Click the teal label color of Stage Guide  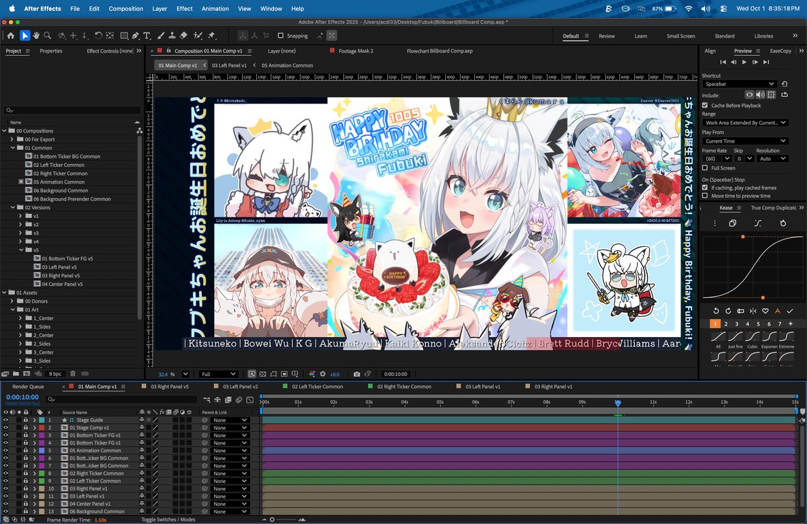click(42, 420)
